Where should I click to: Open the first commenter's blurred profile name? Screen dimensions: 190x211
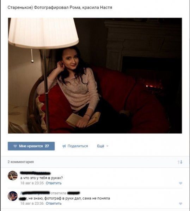coord(35,173)
